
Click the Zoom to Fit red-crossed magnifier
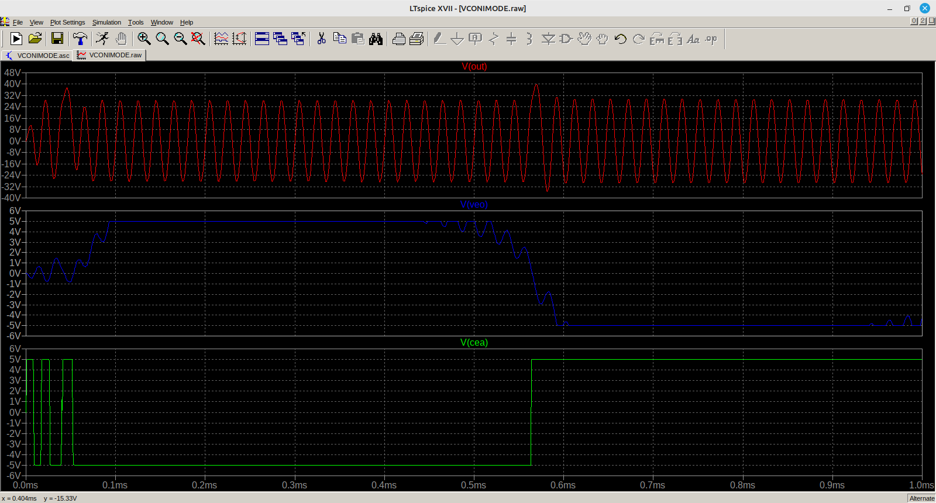tap(198, 39)
